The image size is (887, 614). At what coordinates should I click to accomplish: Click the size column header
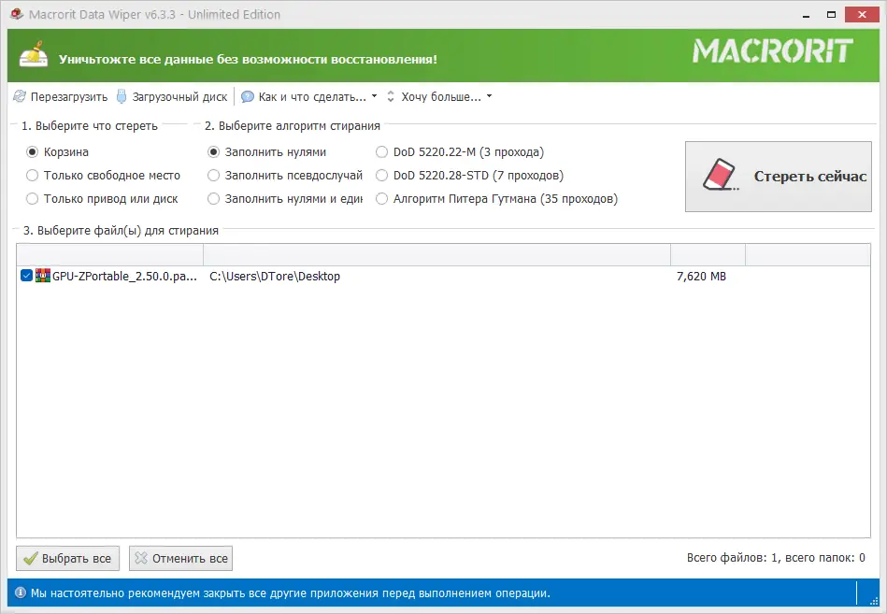(708, 255)
